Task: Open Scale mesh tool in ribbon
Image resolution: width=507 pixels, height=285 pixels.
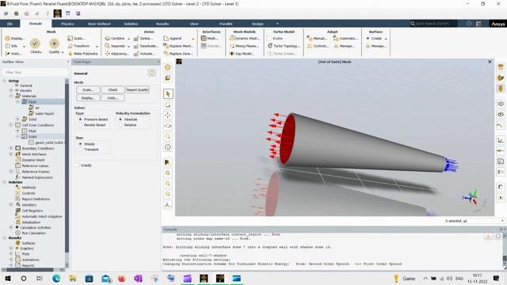Action: click(x=76, y=38)
